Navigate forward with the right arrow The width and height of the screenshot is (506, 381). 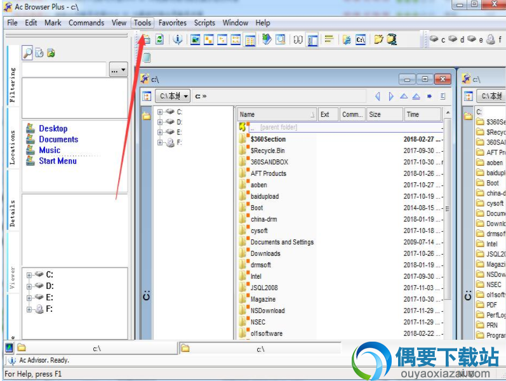[x=391, y=97]
